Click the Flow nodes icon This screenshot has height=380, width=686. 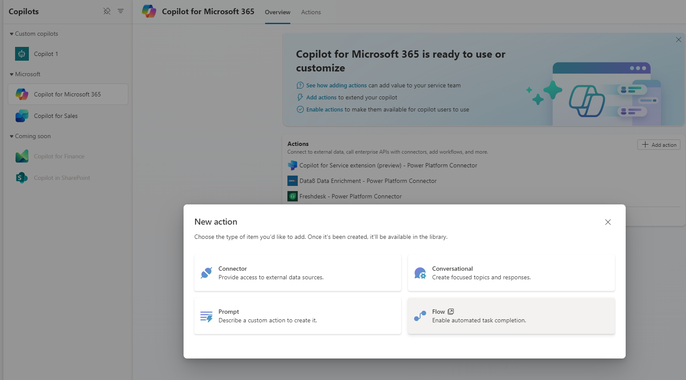click(420, 316)
